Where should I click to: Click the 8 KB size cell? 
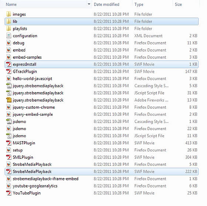193,107
